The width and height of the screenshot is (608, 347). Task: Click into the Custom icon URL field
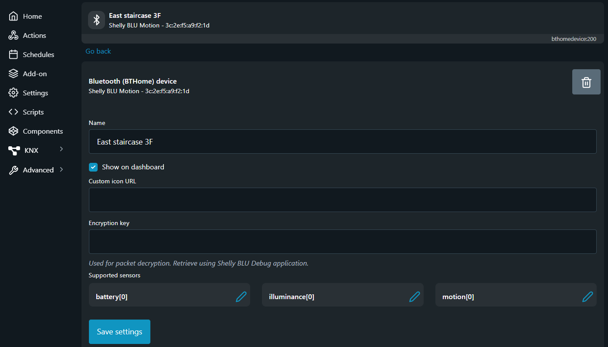[342, 200]
